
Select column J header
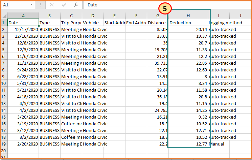pos(240,16)
